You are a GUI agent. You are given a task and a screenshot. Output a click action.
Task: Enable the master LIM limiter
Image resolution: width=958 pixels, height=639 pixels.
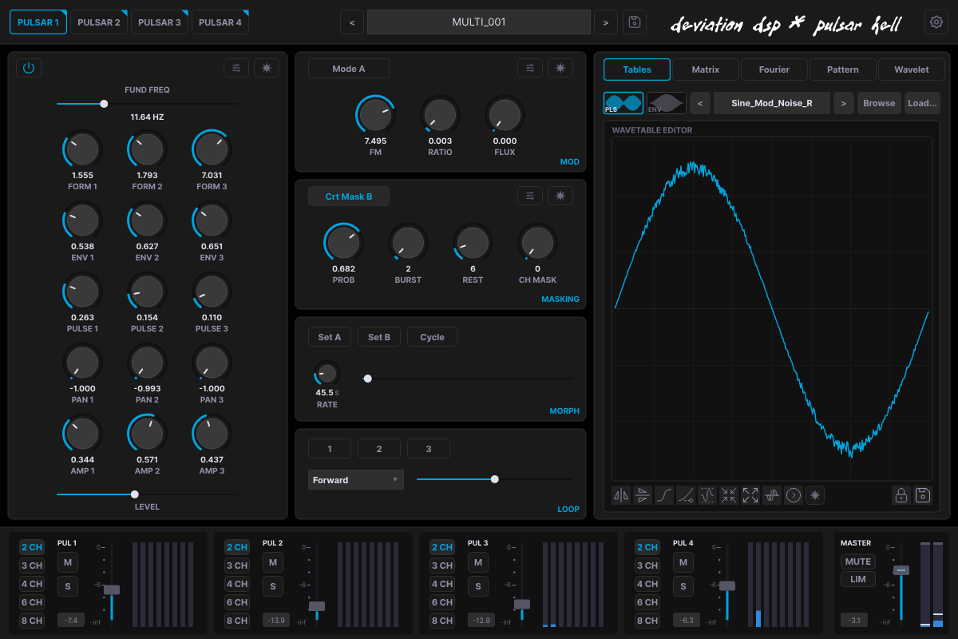858,579
